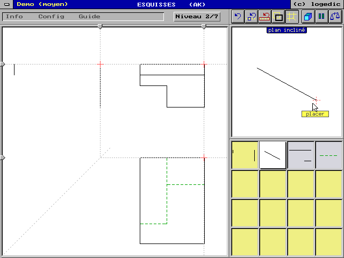
Task: Select the inclined line sketch tile
Action: [x=273, y=155]
